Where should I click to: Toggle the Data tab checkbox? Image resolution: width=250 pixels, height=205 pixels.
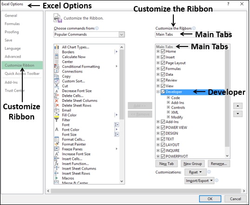[x=163, y=74]
